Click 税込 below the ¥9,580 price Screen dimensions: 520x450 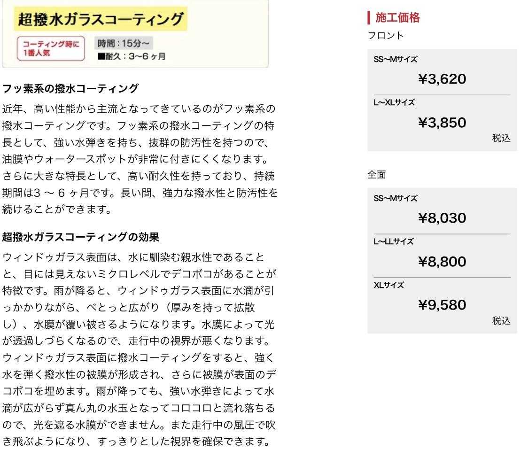click(501, 321)
